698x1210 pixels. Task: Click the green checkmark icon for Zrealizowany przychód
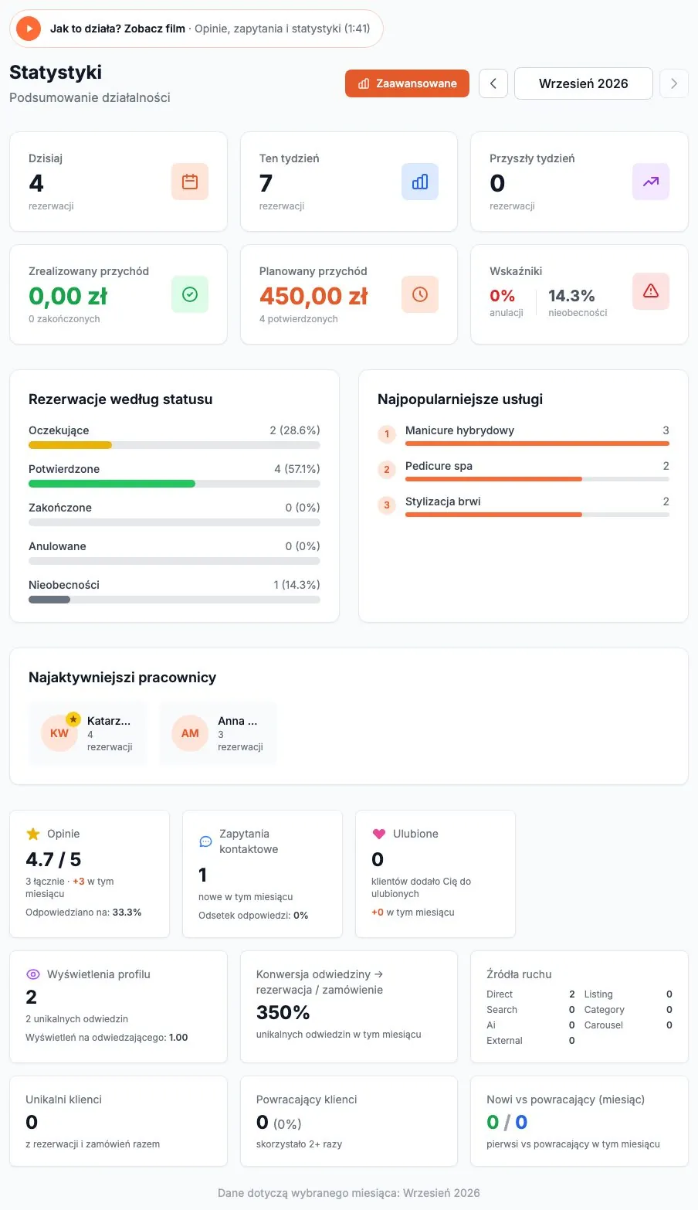click(190, 294)
